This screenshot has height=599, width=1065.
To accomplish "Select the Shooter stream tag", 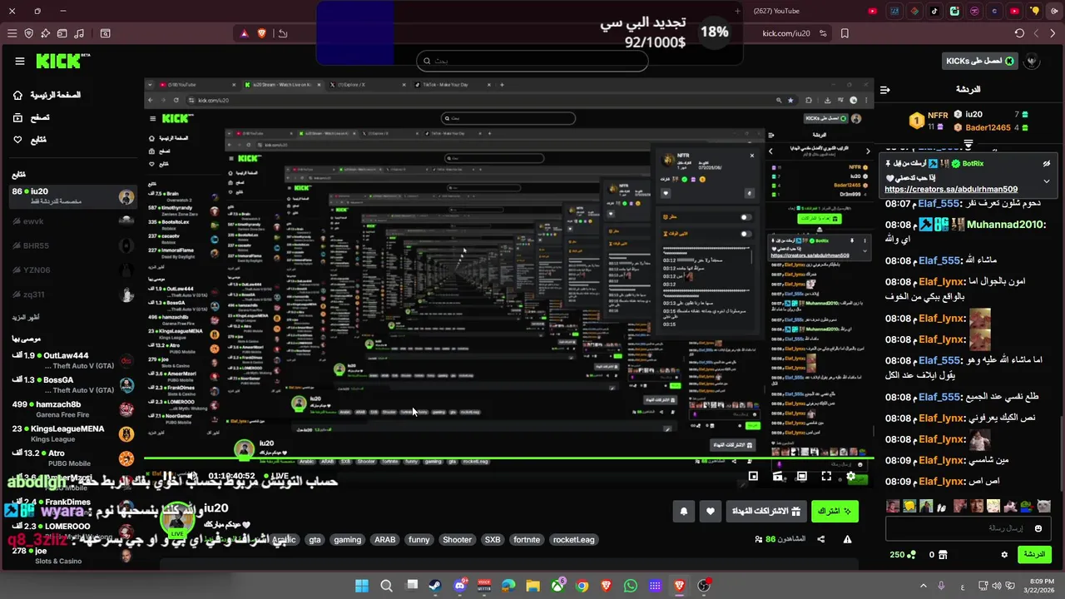I will click(x=457, y=539).
